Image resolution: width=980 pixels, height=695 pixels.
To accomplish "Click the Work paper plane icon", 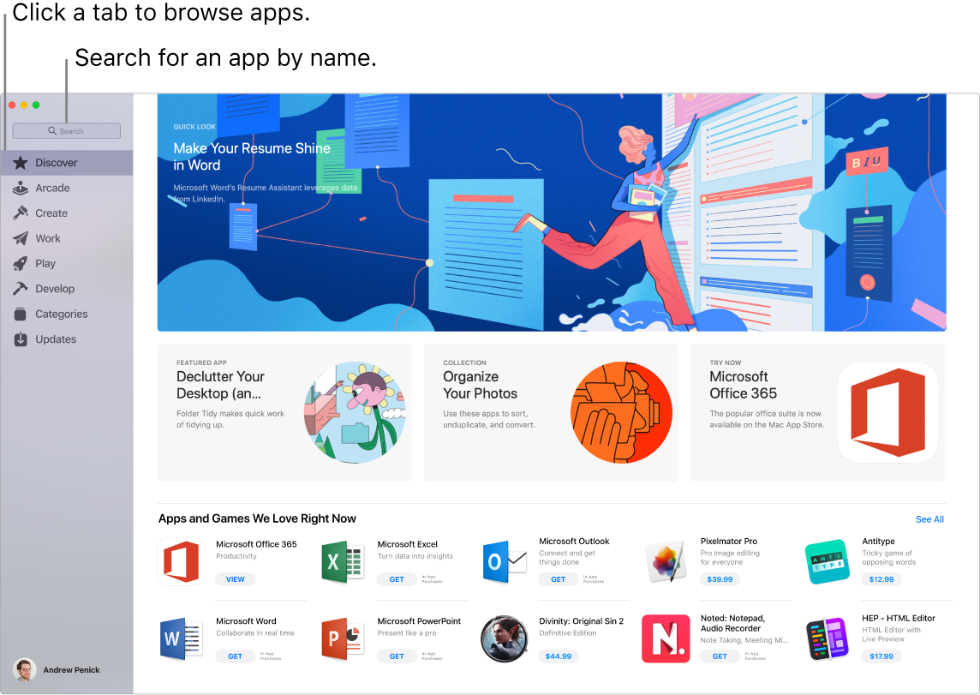I will click(21, 238).
